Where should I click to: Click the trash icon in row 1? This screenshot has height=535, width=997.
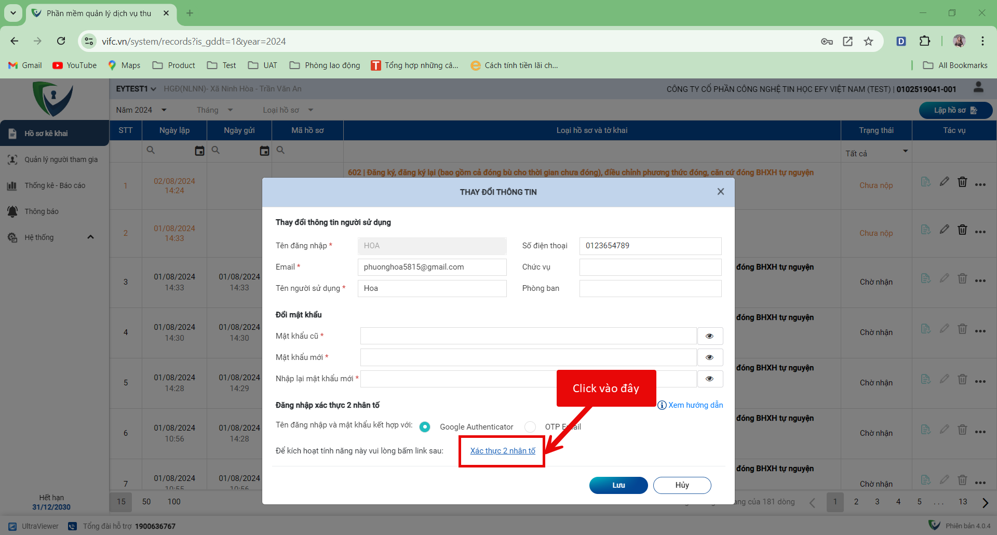pyautogui.click(x=962, y=182)
